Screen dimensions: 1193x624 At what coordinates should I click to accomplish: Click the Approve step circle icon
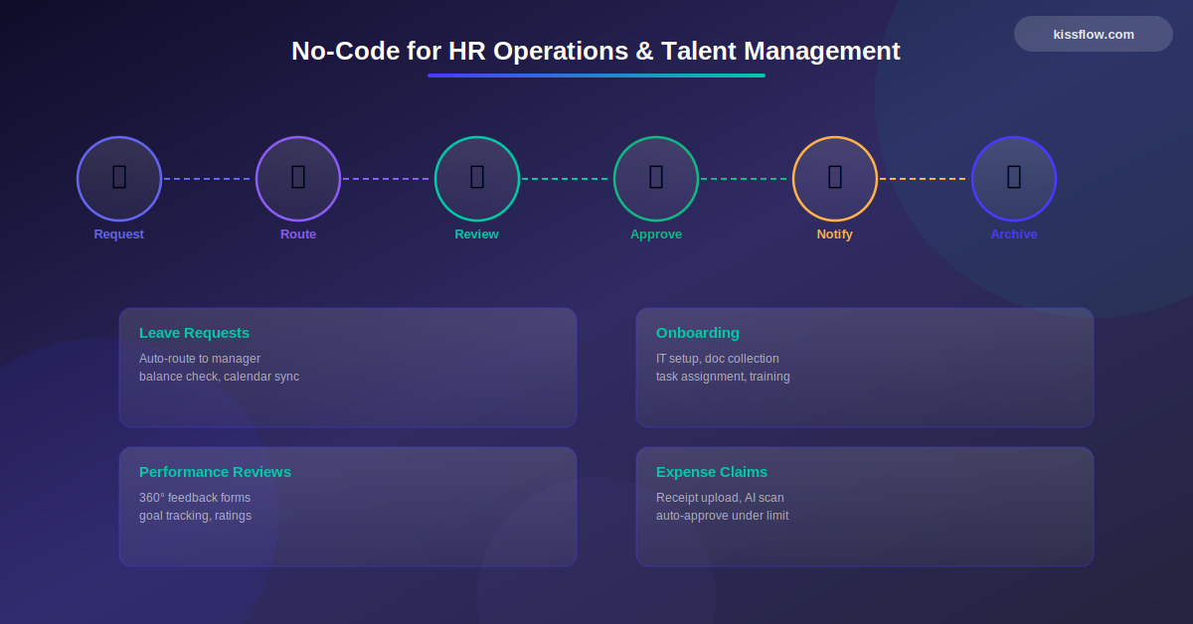pos(656,179)
